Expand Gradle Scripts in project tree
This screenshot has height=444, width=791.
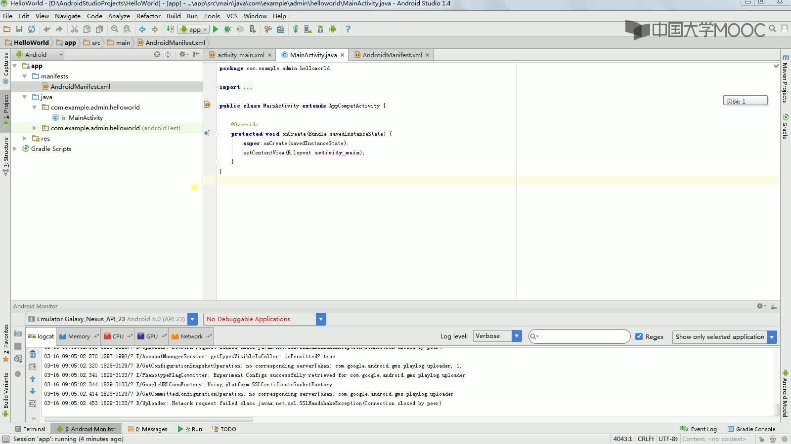pyautogui.click(x=15, y=148)
